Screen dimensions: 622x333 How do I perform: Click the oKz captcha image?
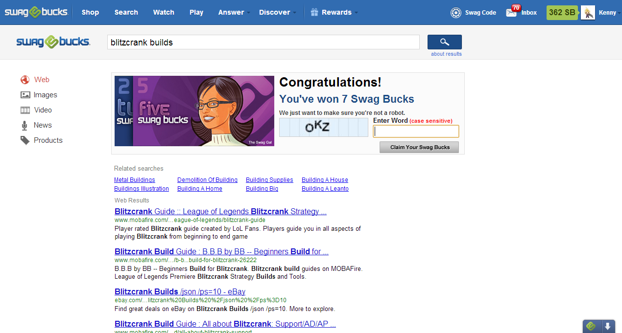[x=324, y=128]
